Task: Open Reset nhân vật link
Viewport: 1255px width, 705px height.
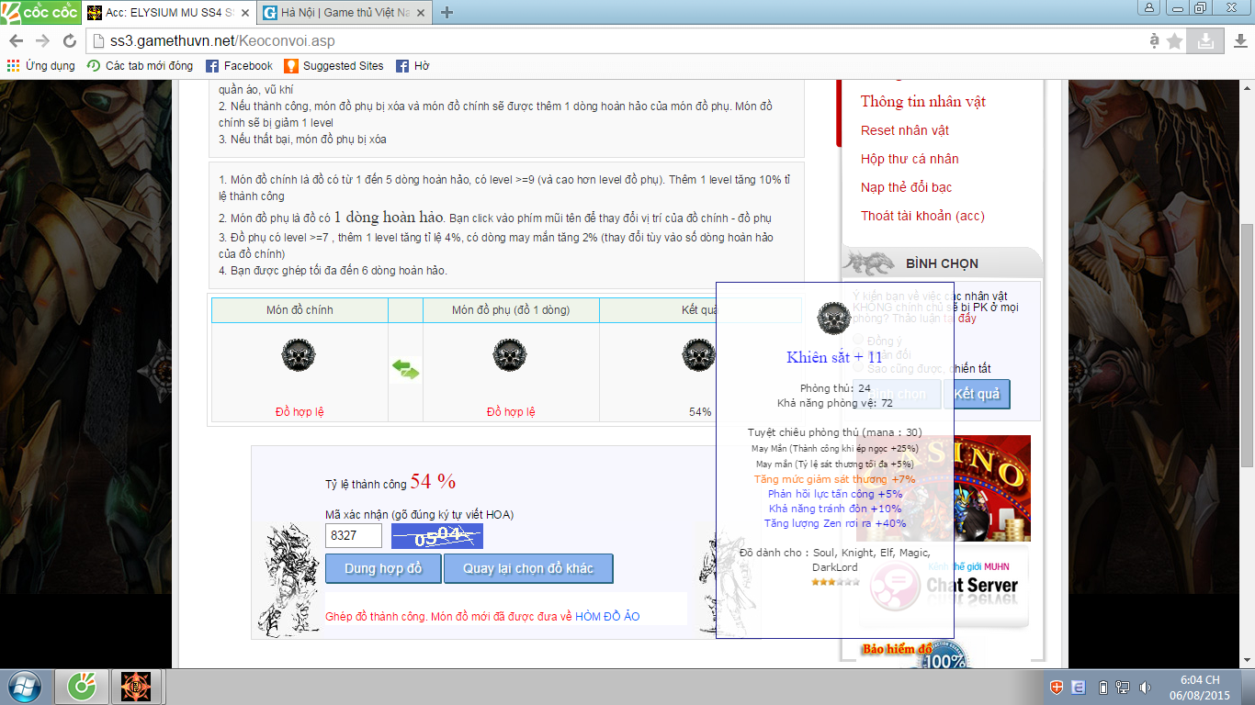Action: [x=905, y=130]
